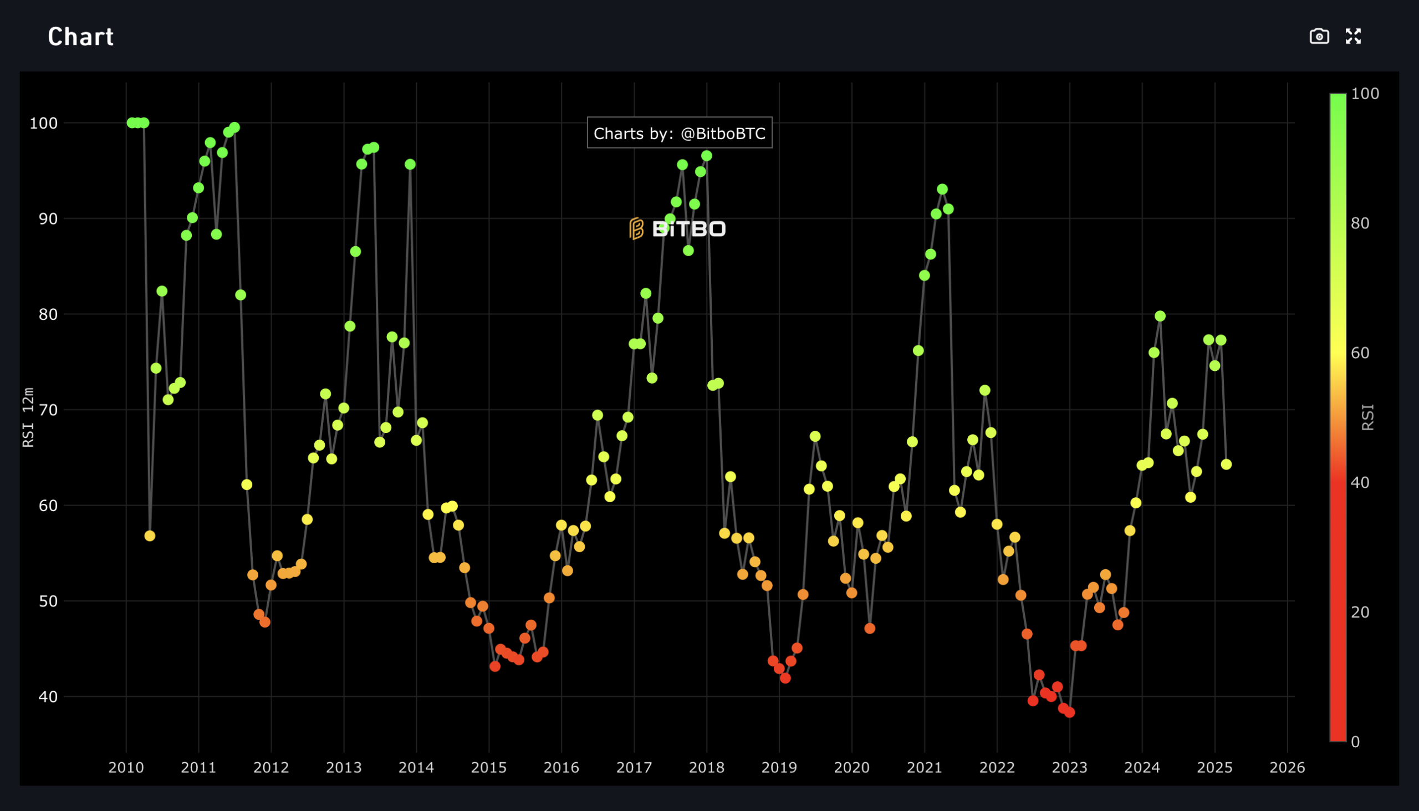Click y-axis label 50
Image resolution: width=1419 pixels, height=811 pixels.
point(48,601)
